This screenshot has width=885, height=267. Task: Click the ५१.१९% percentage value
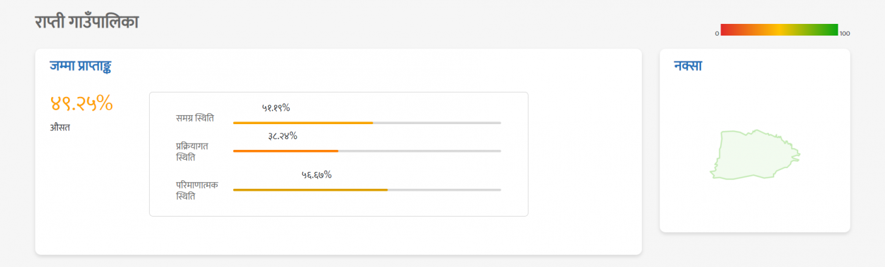coord(275,108)
